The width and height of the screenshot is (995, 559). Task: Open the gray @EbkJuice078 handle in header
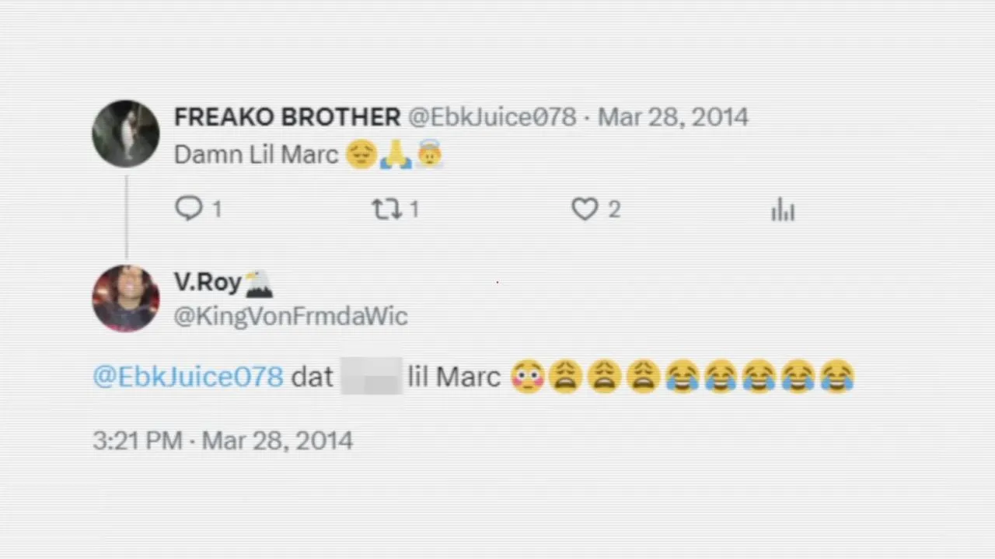click(x=493, y=117)
